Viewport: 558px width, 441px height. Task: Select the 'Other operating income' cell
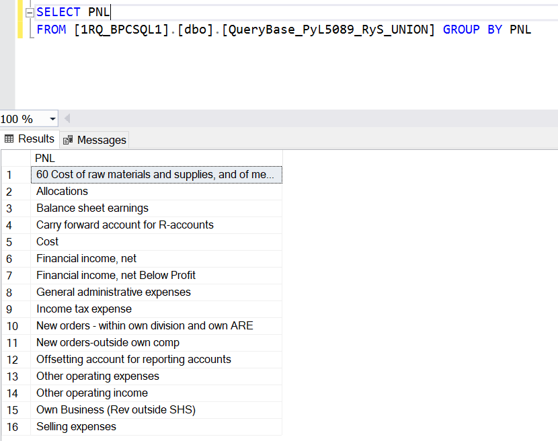157,393
